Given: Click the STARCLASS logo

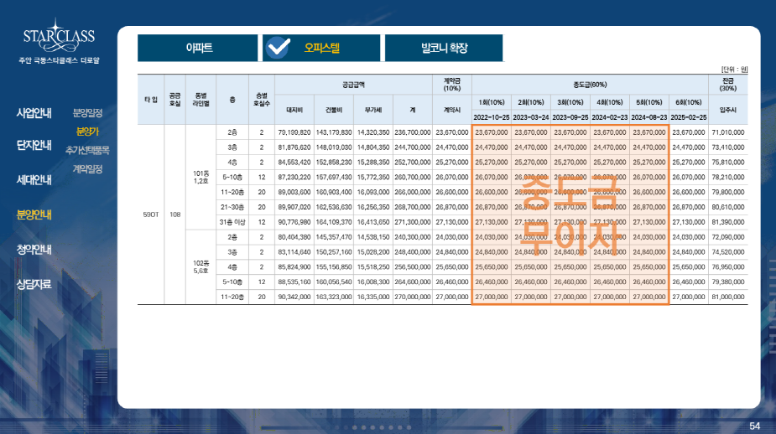Looking at the screenshot, I should (59, 39).
